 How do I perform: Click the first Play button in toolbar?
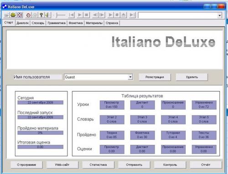pos(79,15)
